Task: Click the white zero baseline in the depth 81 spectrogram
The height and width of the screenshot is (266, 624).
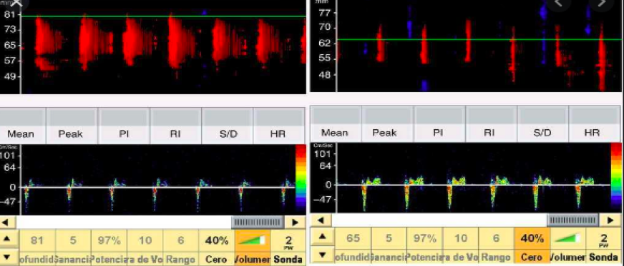Action: pos(157,187)
